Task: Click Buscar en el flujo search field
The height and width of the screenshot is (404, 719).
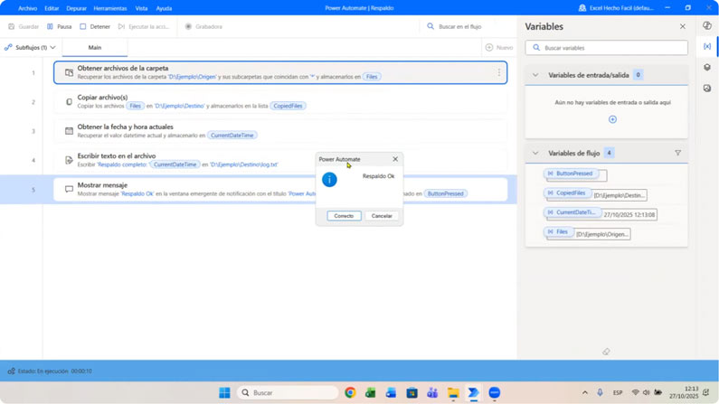Action: pyautogui.click(x=468, y=26)
